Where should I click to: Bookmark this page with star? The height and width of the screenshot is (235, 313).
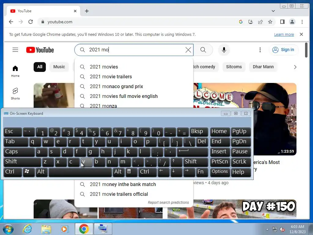270,22
